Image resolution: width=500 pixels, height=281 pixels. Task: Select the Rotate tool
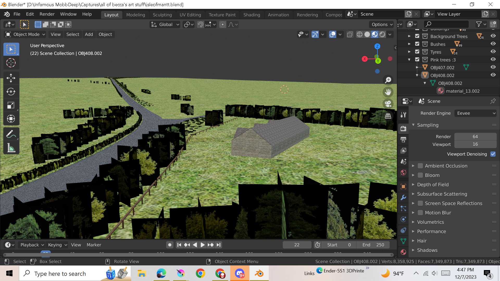(11, 92)
